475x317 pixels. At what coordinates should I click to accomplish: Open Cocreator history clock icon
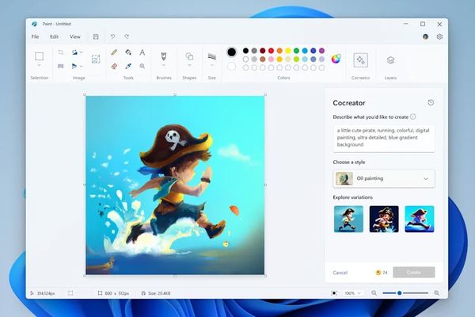coord(431,102)
